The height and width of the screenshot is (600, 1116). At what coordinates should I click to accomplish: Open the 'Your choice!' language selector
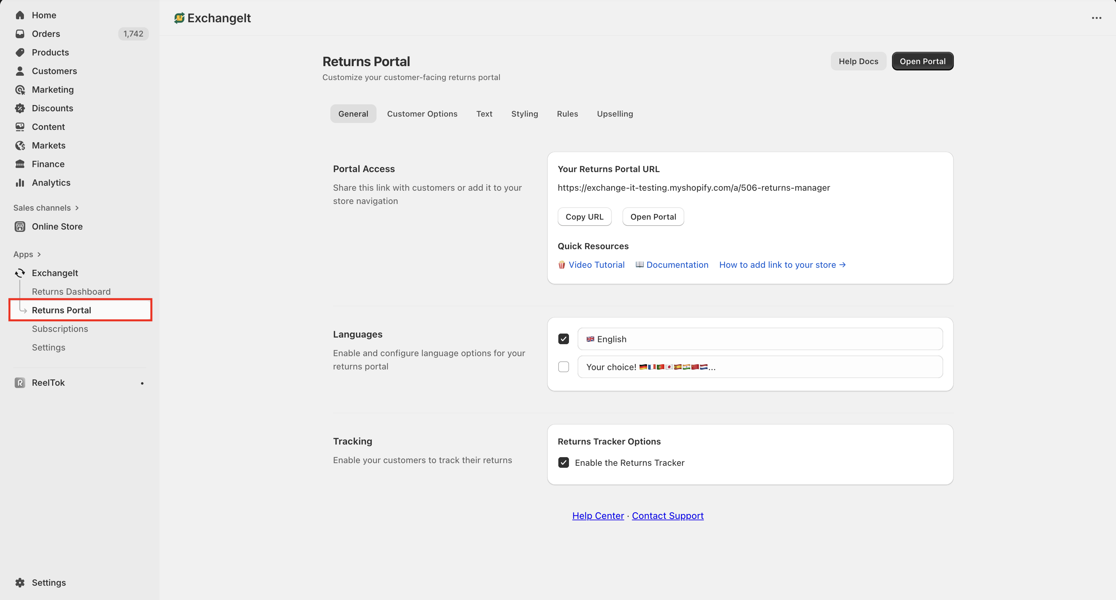tap(760, 367)
